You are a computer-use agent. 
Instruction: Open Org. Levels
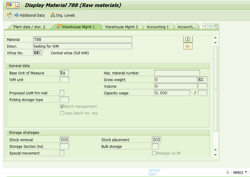(62, 15)
